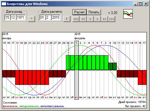Click the Расчет button
Viewport: 150px width, 111px height.
tap(80, 12)
